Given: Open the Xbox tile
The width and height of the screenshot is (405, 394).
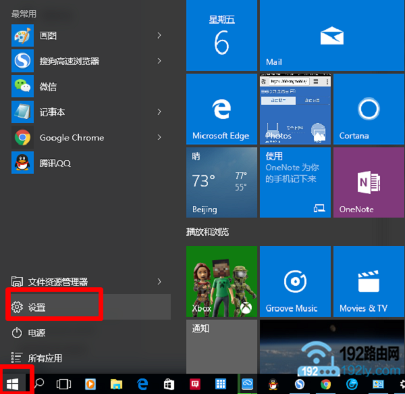Looking at the screenshot, I should 221,281.
